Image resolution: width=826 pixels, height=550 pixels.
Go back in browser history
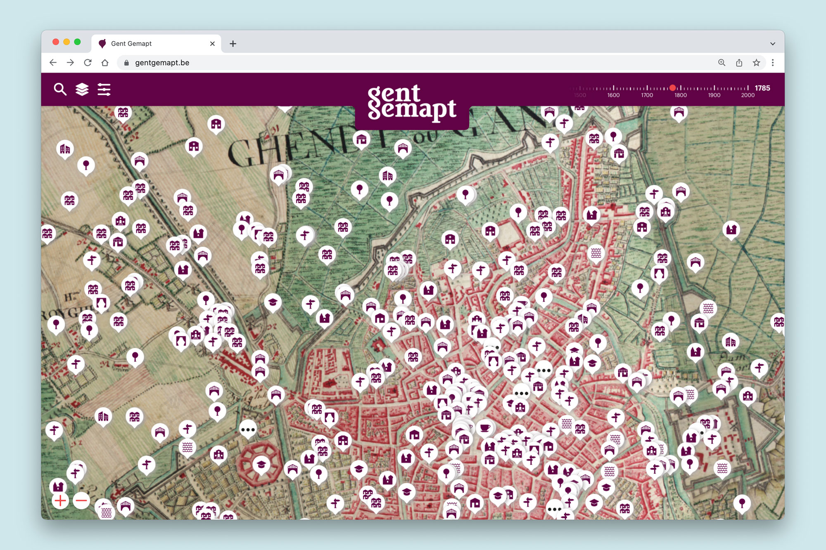click(53, 63)
